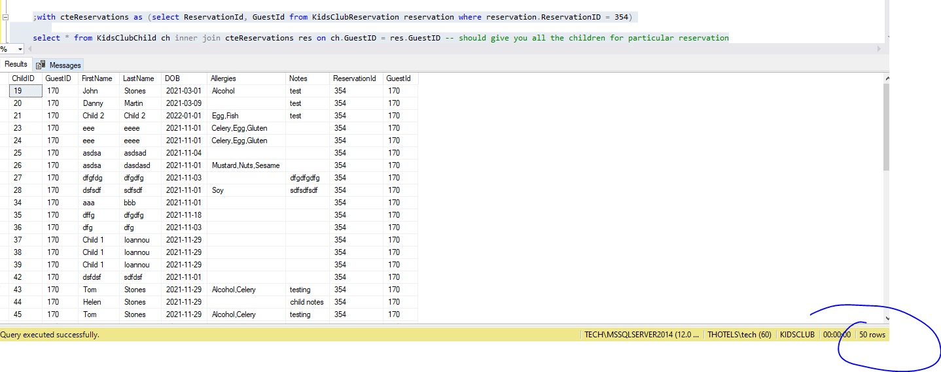This screenshot has height=372, width=941.
Task: Select ChildID cell 28
Action: [26, 190]
